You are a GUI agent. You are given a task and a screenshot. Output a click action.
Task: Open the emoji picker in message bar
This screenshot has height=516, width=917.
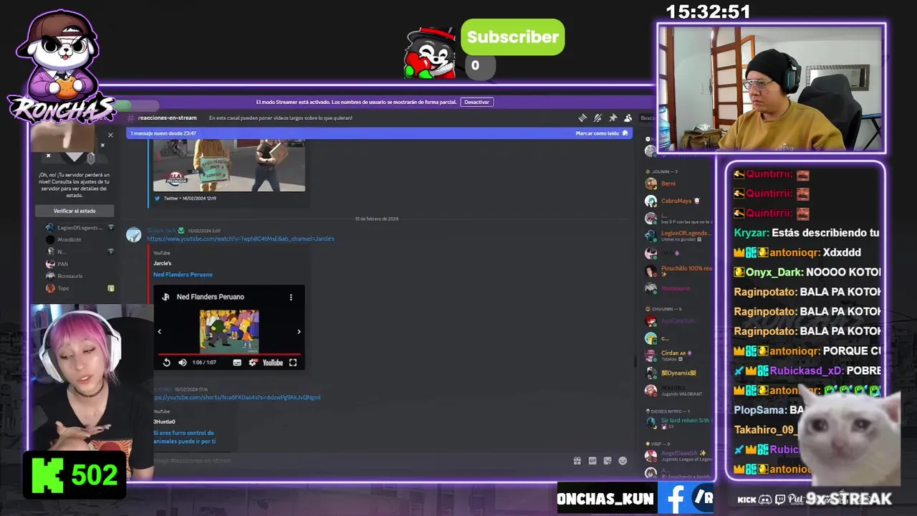click(623, 461)
